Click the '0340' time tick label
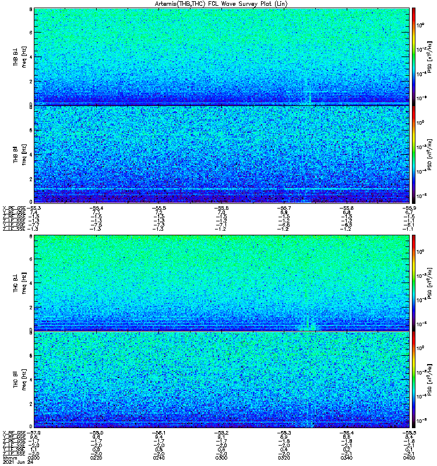The height and width of the screenshot is (466, 437). [346, 458]
